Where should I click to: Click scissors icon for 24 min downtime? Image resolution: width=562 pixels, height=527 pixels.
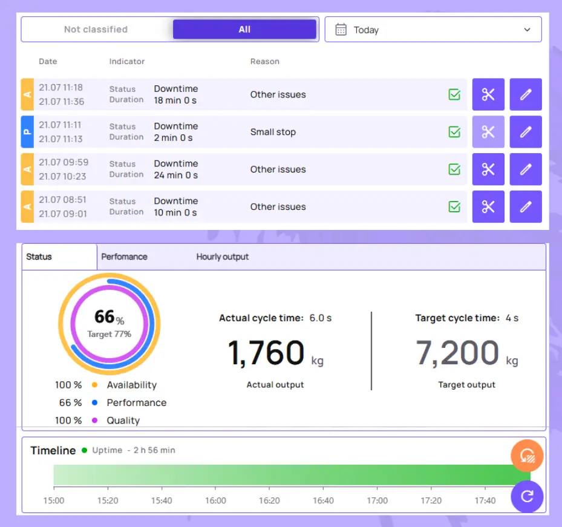(x=488, y=169)
